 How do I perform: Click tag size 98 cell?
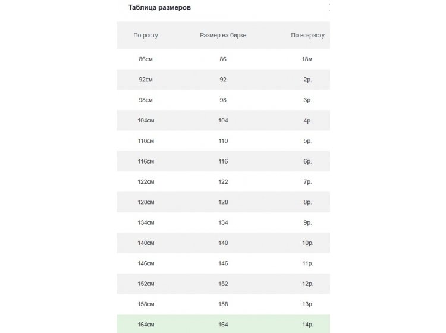[x=223, y=100]
